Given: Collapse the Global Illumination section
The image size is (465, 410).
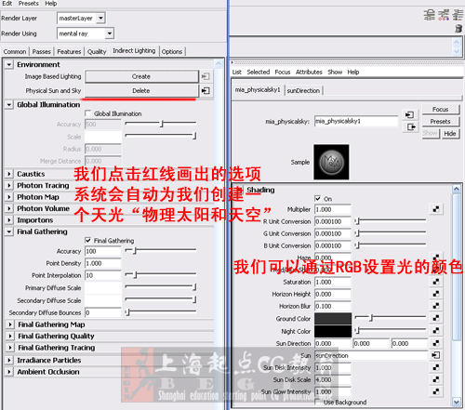Looking at the screenshot, I should pyautogui.click(x=9, y=105).
